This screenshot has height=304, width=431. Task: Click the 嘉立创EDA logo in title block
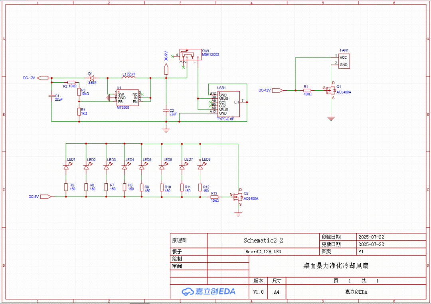[x=208, y=292]
